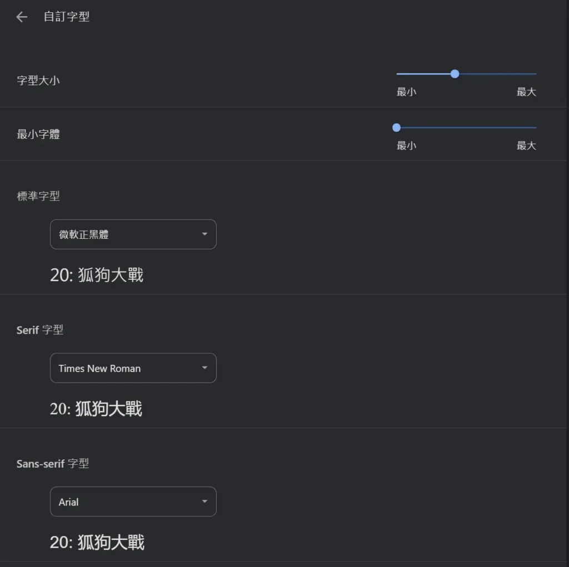The image size is (569, 567).
Task: Click the Serif preview text 20: 狐狗大戰
Action: [x=96, y=409]
